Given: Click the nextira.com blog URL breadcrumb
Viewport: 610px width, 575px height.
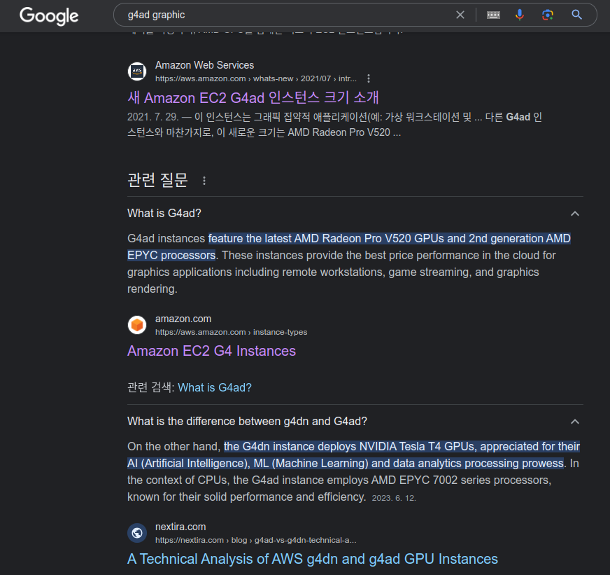Looking at the screenshot, I should [255, 540].
